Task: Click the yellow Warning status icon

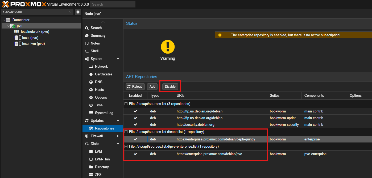Action: click(x=168, y=47)
